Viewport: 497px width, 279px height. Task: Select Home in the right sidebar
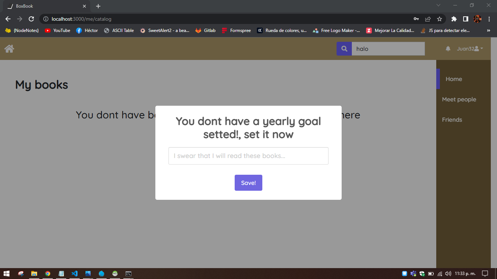454,79
